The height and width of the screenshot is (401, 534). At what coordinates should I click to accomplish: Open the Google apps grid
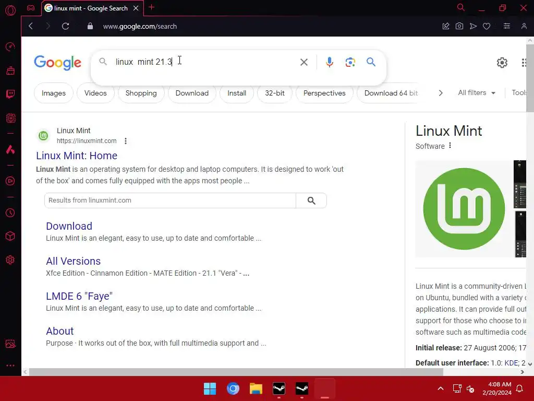tap(524, 63)
